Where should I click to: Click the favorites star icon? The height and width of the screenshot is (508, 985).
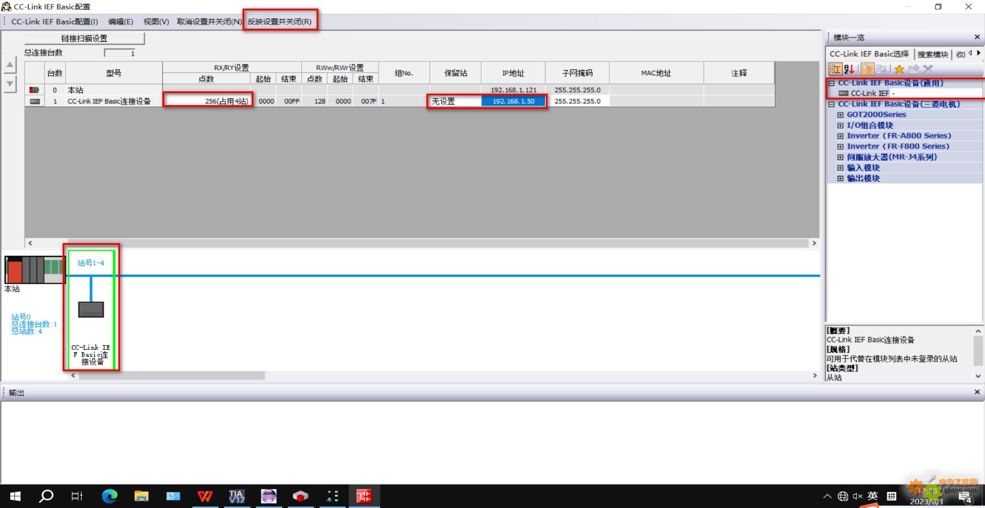(899, 69)
